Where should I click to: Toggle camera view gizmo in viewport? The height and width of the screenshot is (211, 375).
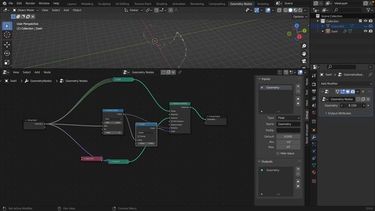[304, 61]
